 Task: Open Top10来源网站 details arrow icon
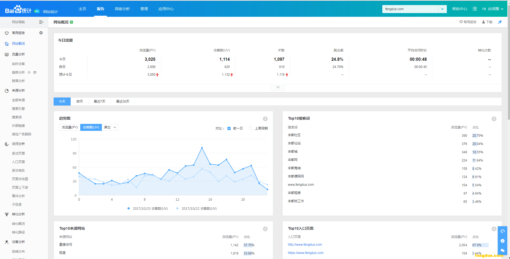click(265, 229)
